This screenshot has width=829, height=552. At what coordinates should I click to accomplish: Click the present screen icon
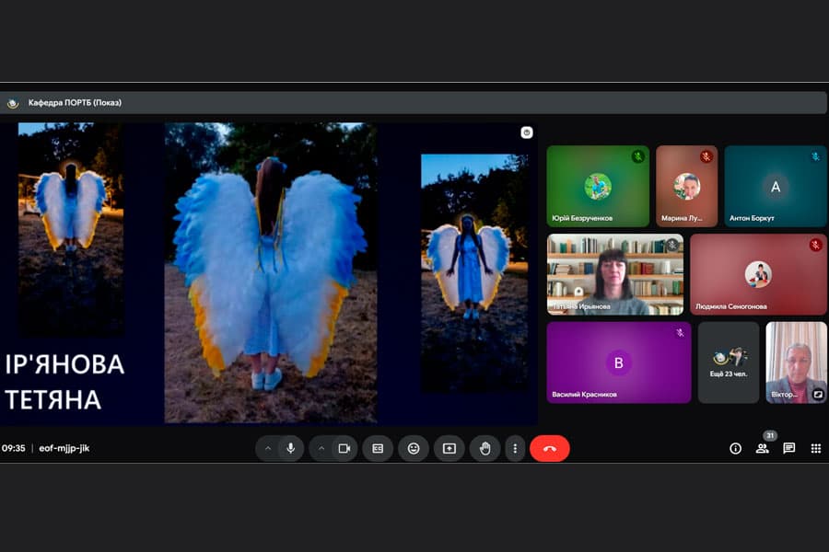449,448
